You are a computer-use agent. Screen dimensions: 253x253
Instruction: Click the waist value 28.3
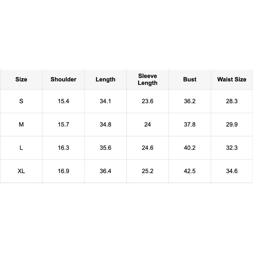coord(232,101)
